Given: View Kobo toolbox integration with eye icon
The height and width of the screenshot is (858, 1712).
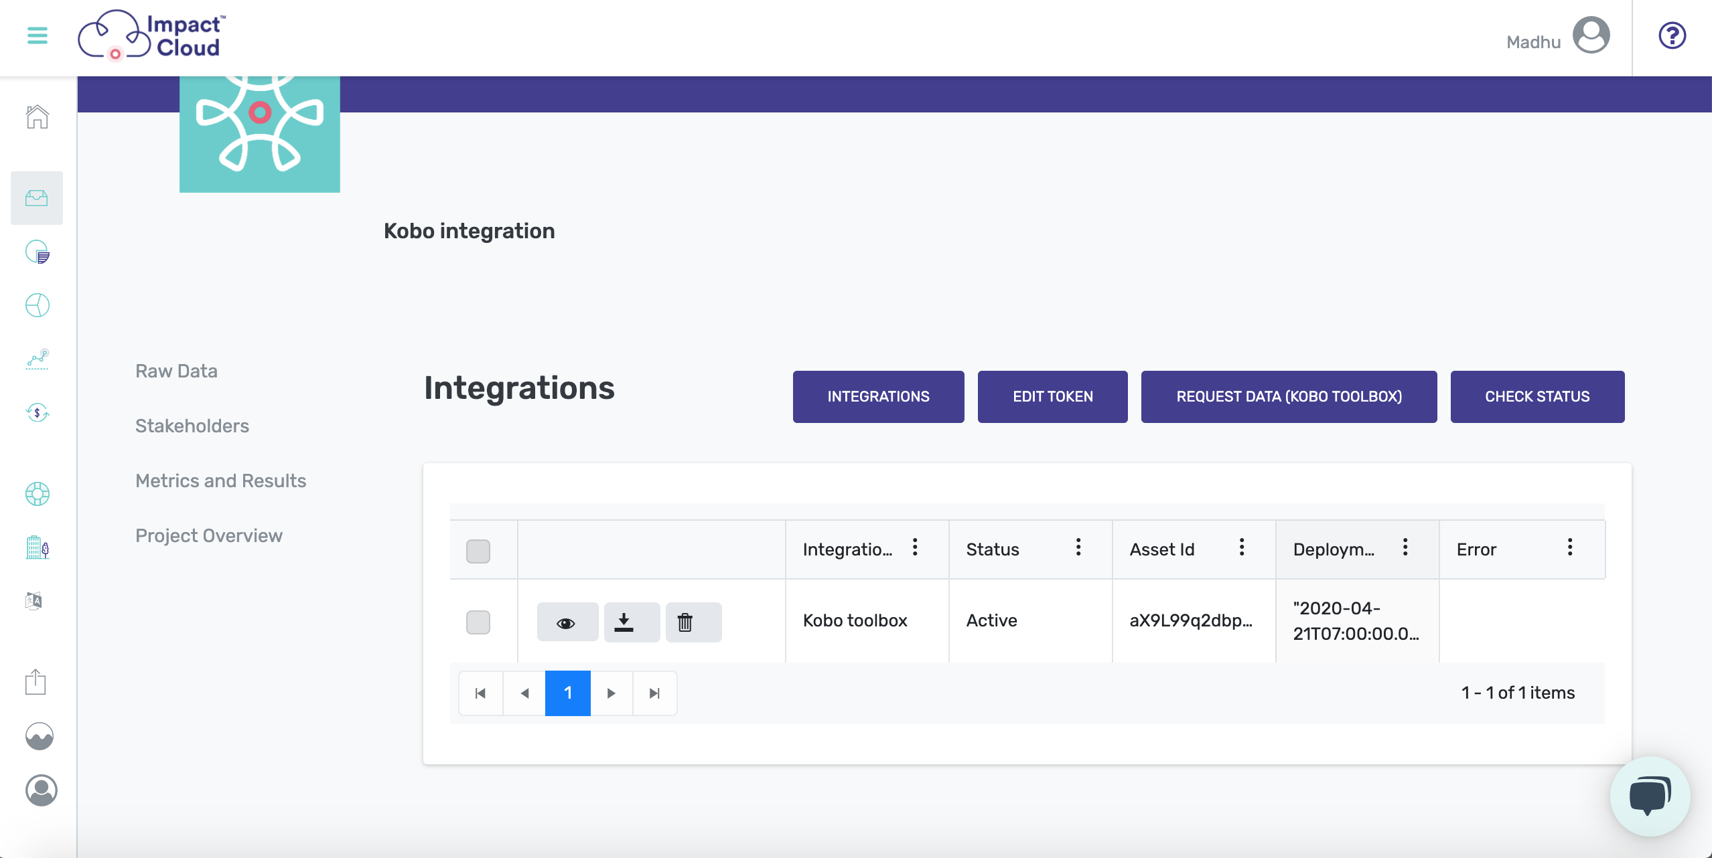Looking at the screenshot, I should pos(567,622).
